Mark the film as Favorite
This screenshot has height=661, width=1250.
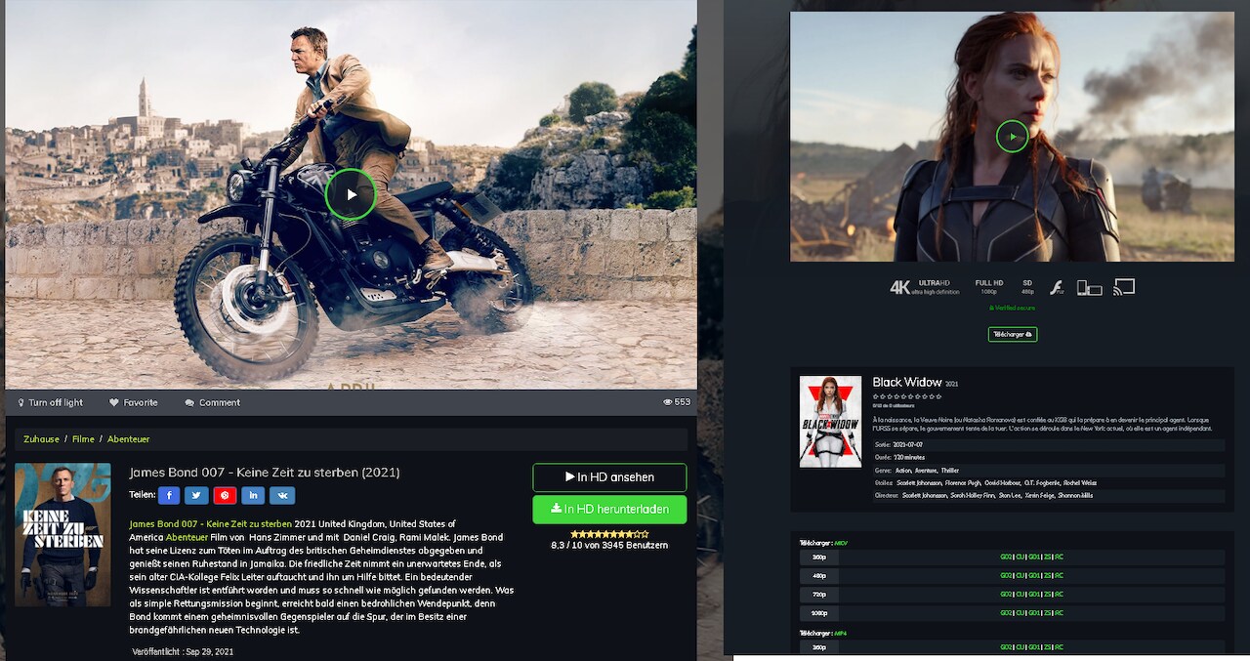pos(134,402)
